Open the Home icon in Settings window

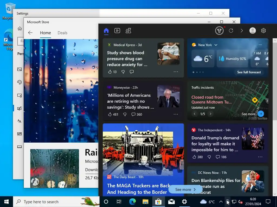click(19, 28)
